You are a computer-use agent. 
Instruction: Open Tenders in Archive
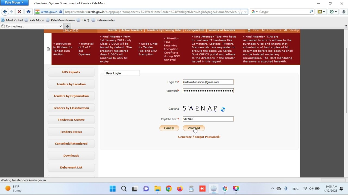pos(71,120)
